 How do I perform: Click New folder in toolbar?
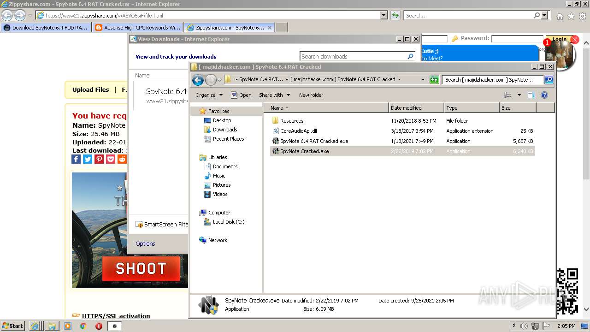coord(311,95)
